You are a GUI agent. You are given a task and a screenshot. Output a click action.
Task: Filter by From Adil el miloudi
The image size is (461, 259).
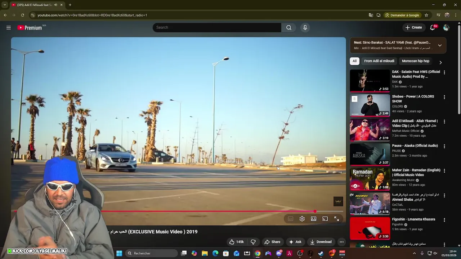pos(379,61)
